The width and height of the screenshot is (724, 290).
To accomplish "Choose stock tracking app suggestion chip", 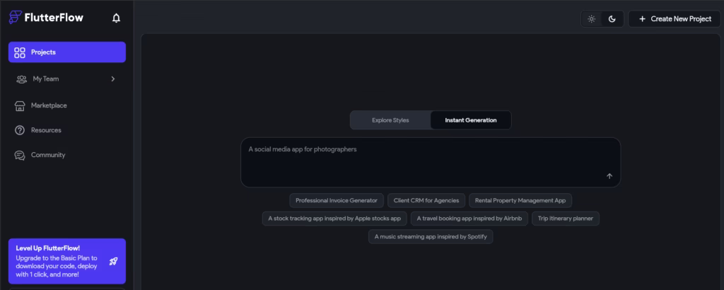I will click(x=334, y=219).
